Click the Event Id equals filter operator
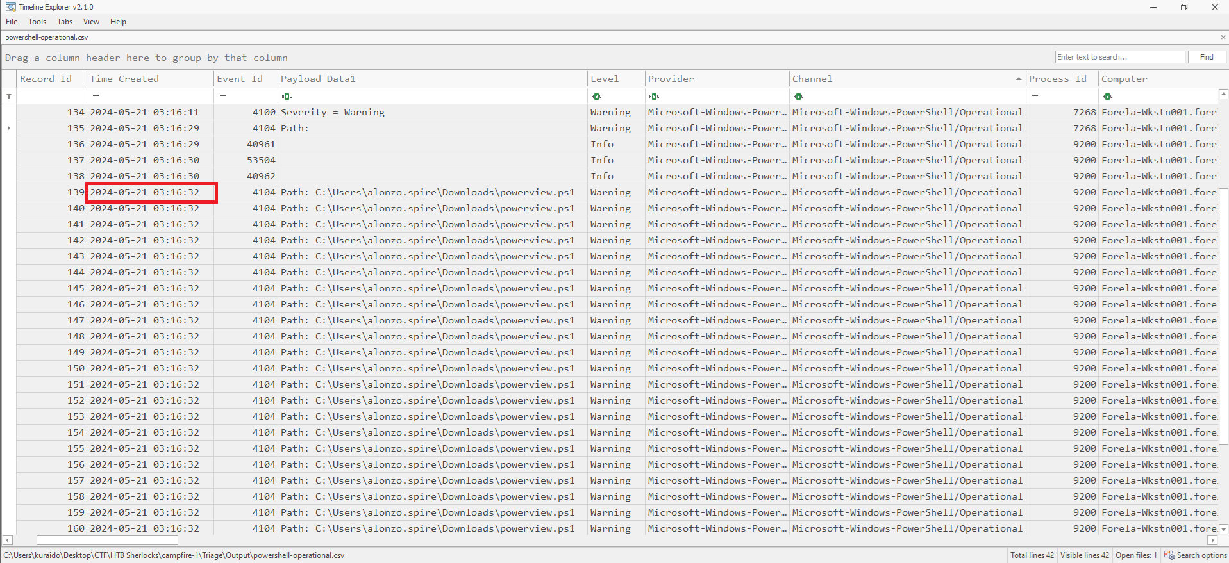Viewport: 1229px width, 563px height. 222,96
